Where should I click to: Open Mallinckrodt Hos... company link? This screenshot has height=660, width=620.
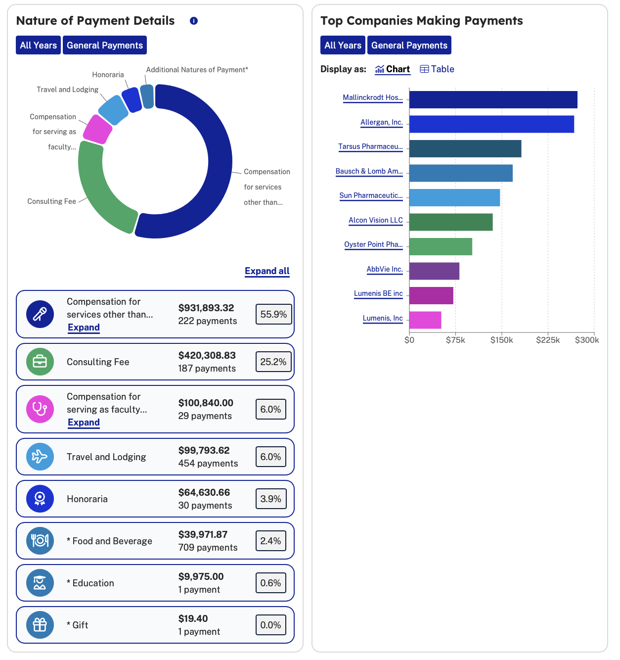coord(373,97)
